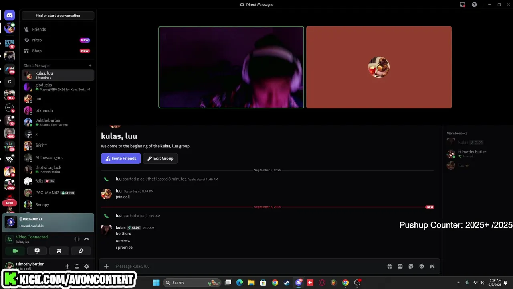Click into the Message kulas, luu field
Screen dimensions: 513x289
tap(248, 266)
